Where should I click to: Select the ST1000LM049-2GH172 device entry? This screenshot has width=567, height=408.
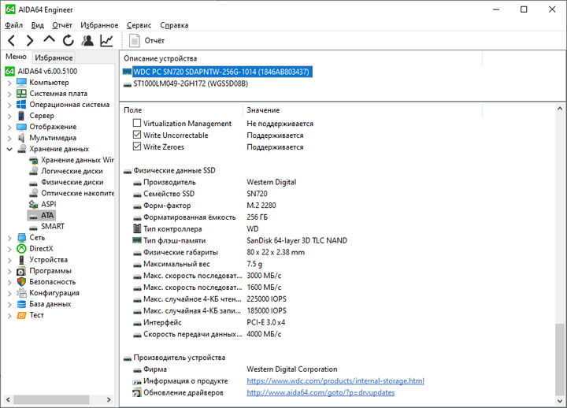(191, 83)
